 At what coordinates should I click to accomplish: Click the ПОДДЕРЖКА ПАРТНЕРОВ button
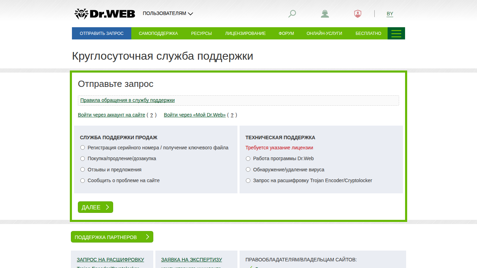tap(112, 237)
